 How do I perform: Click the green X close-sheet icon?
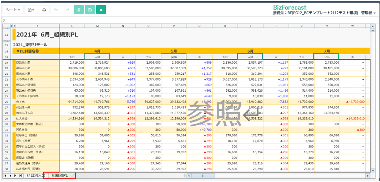(101, 10)
